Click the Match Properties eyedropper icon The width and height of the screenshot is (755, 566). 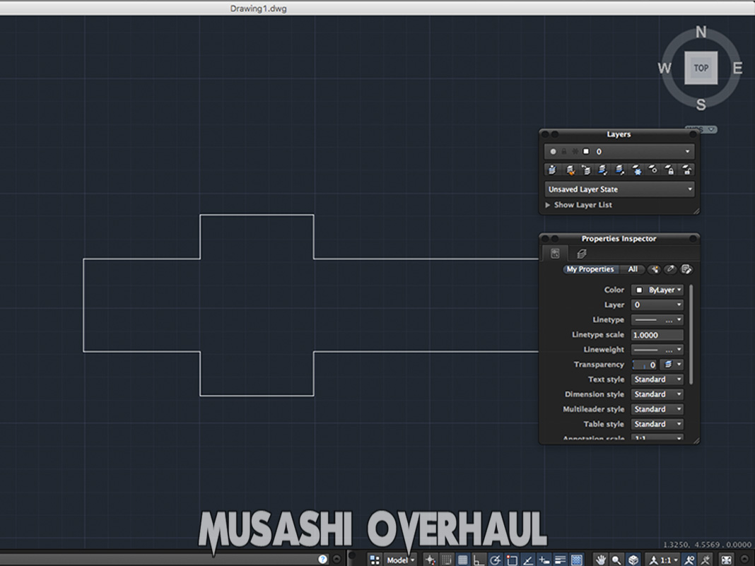click(x=670, y=269)
